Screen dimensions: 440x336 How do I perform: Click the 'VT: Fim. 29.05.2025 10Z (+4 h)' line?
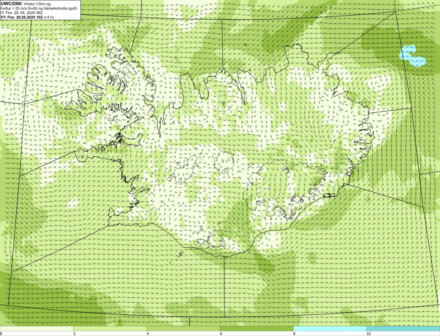click(x=26, y=17)
